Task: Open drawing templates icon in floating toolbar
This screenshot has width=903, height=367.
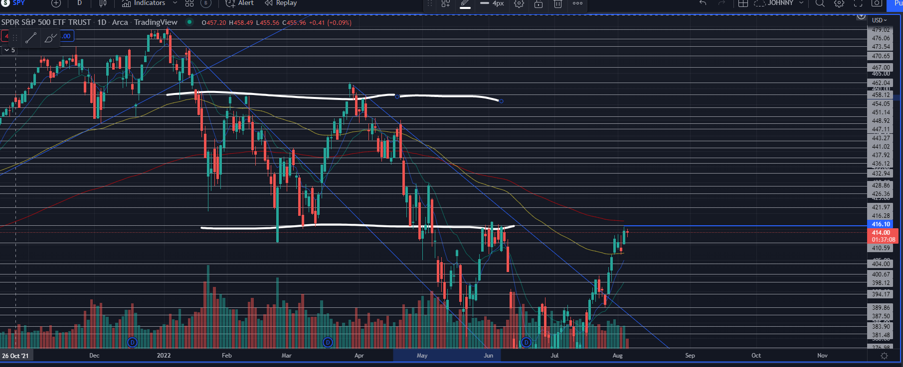Action: point(446,3)
